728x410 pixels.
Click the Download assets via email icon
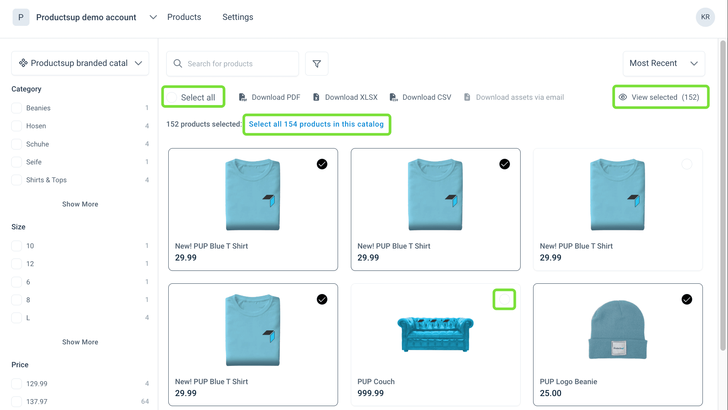[467, 97]
